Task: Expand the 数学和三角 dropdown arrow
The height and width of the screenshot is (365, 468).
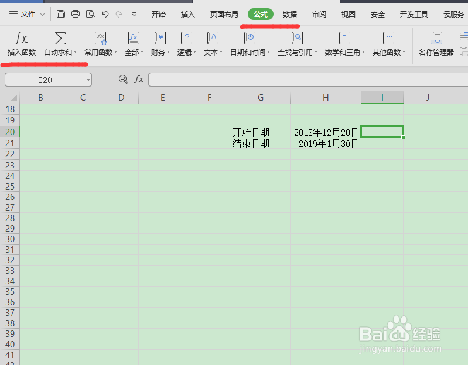Action: [364, 52]
